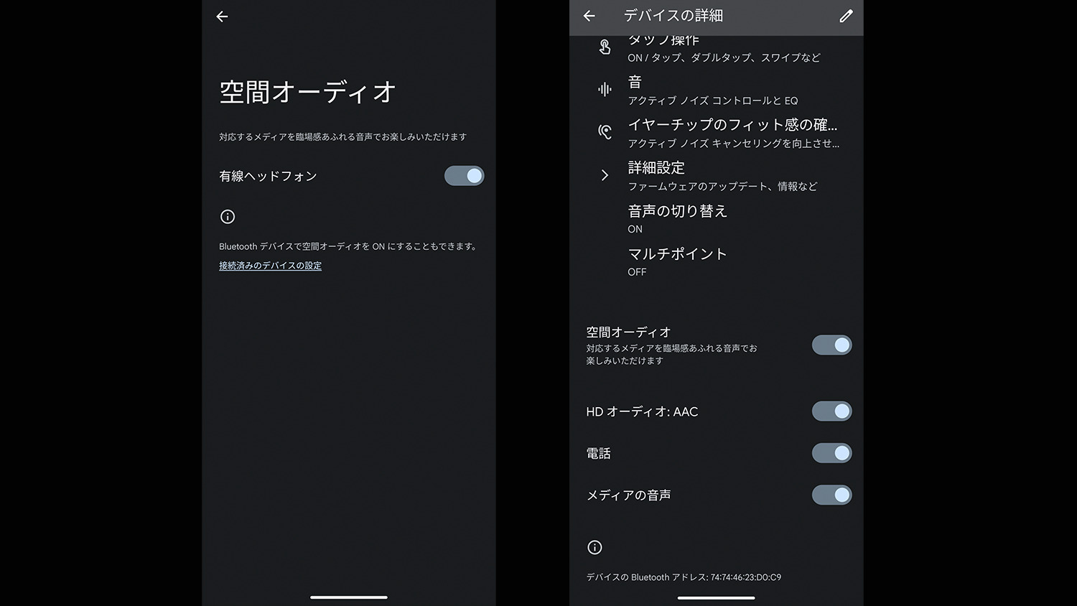Tap the 音 sound waveform icon

click(x=605, y=90)
